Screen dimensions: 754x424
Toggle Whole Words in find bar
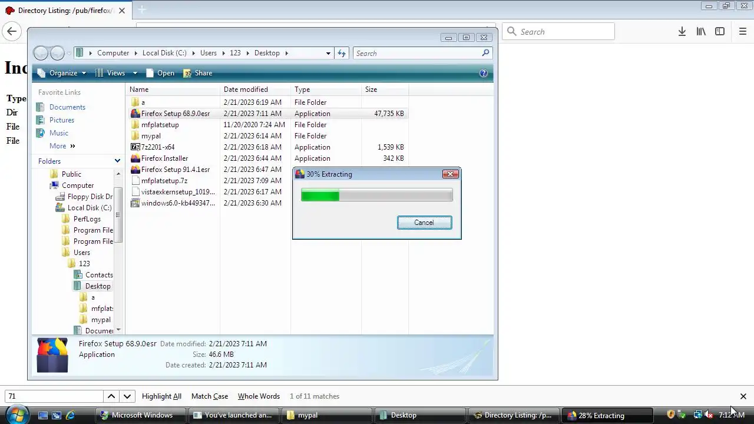click(x=259, y=396)
